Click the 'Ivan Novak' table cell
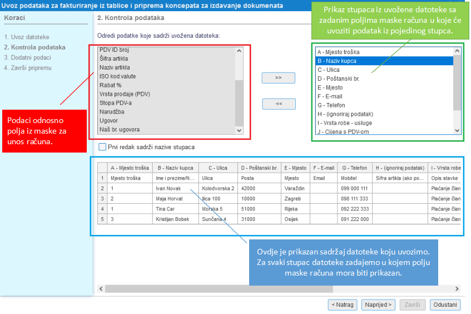The image size is (471, 314). 168,188
